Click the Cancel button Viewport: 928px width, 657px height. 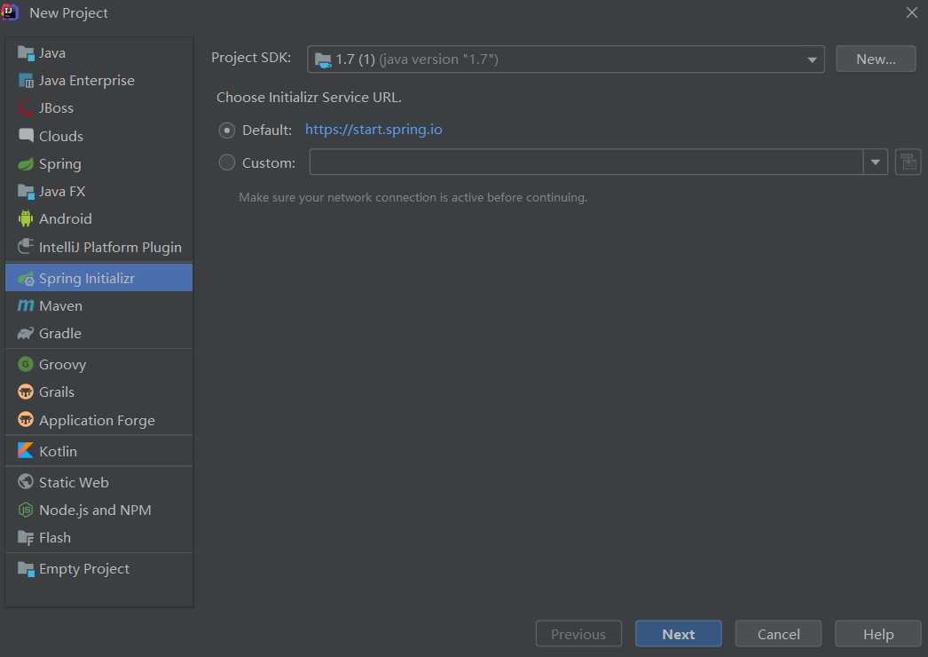pos(778,634)
